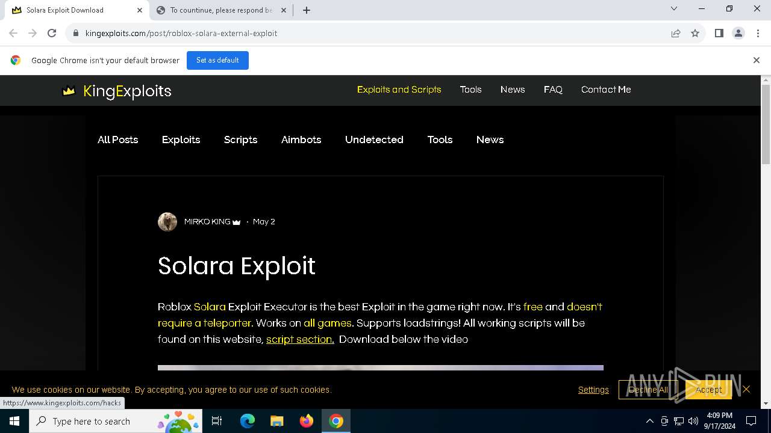Open the FAQ page
This screenshot has width=771, height=433.
pos(553,90)
